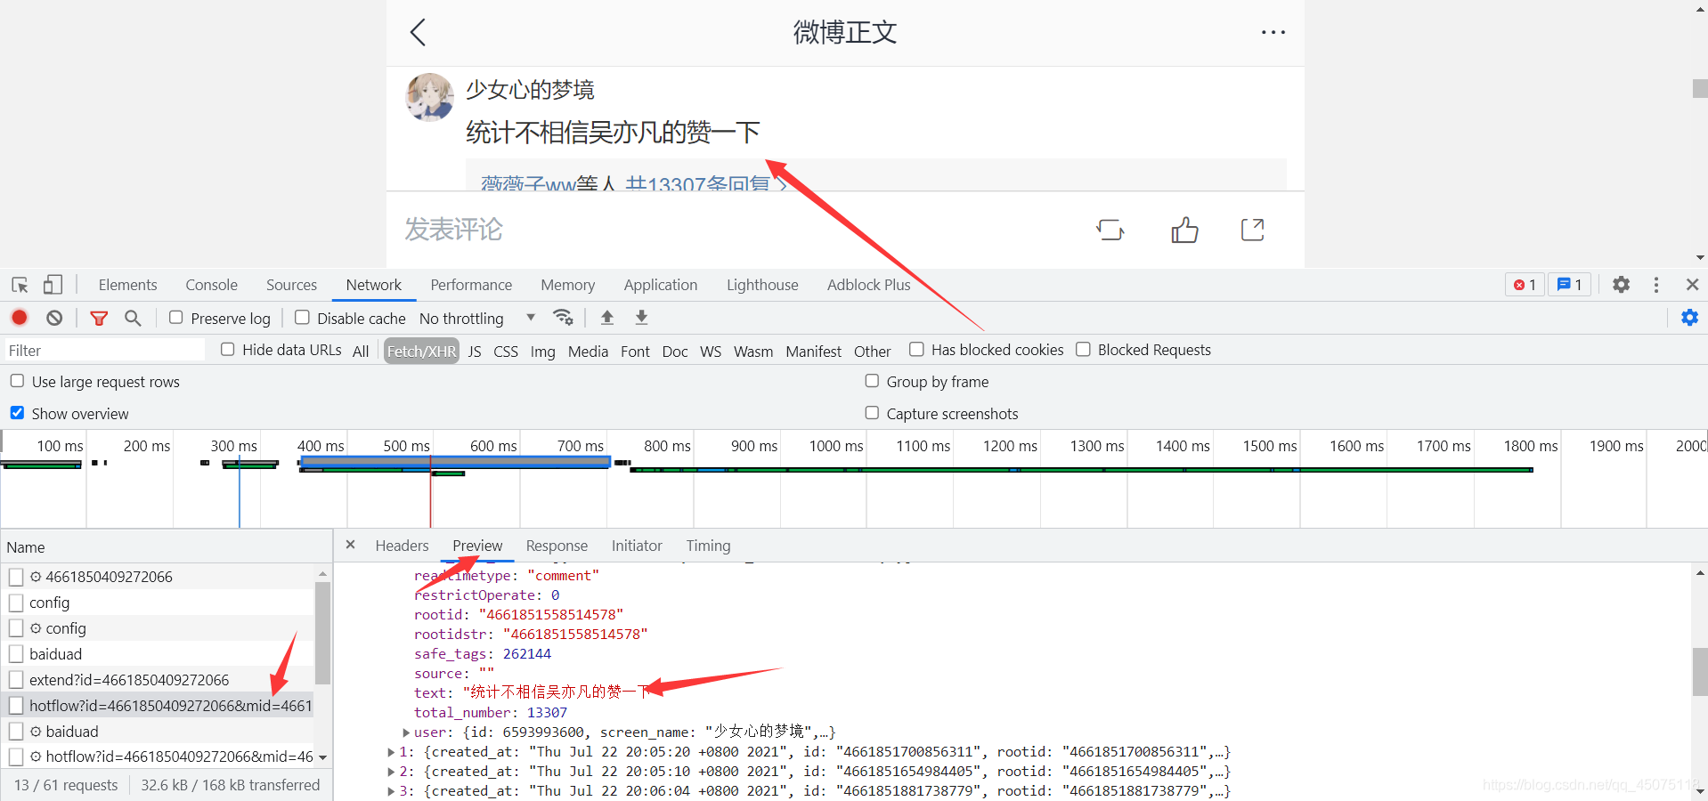1708x801 pixels.
Task: Check Has blocked cookies
Action: point(916,350)
